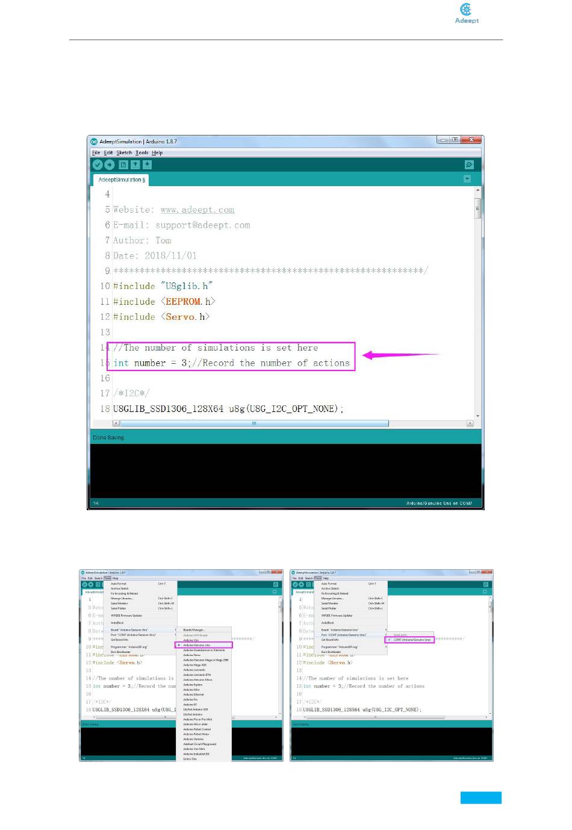The height and width of the screenshot is (830, 572).
Task: Click vertical scrollbar thumb in Port-menu window editor
Action: click(x=490, y=607)
